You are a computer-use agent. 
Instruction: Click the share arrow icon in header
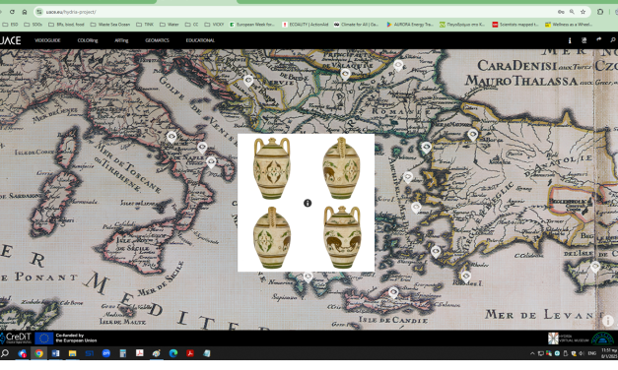tap(598, 39)
